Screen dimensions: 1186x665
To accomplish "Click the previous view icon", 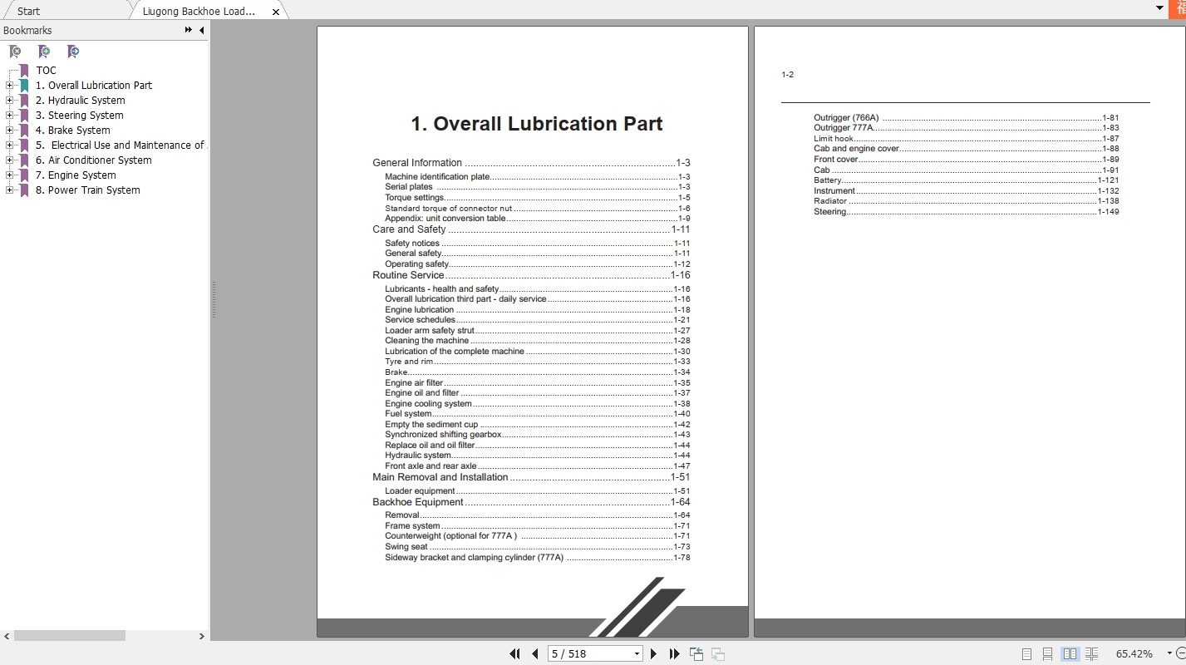I will 696,654.
